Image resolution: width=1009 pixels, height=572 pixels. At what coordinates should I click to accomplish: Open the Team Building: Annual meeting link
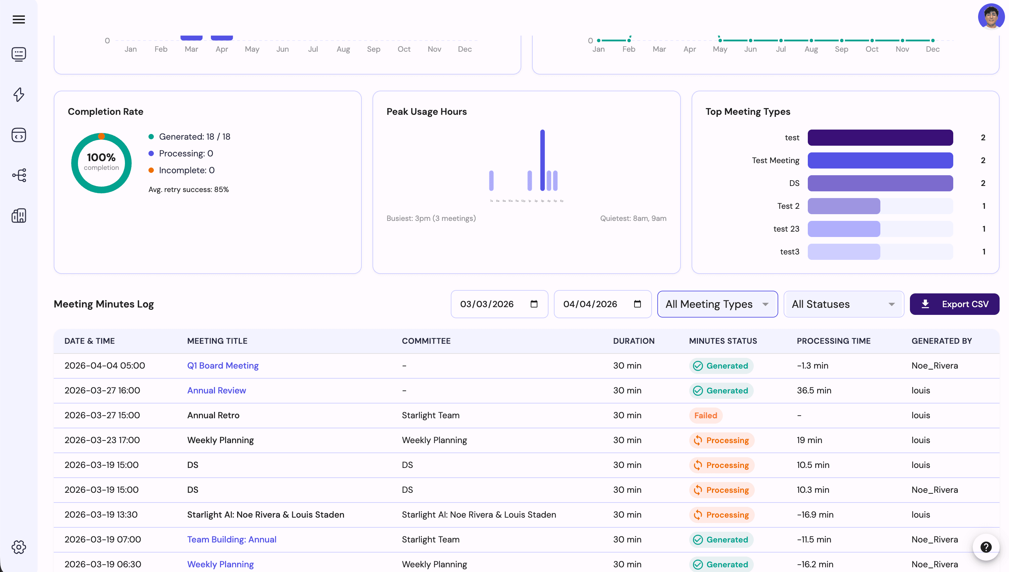[x=231, y=539]
